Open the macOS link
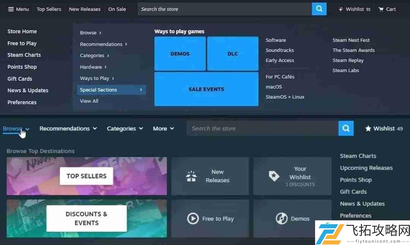The height and width of the screenshot is (245, 410). click(274, 87)
